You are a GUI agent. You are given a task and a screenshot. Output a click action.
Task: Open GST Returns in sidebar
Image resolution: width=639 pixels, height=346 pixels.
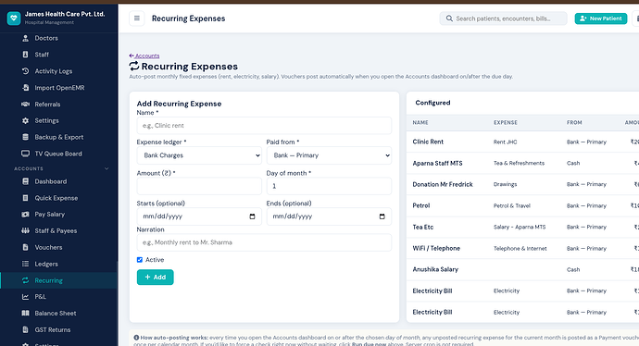click(53, 329)
